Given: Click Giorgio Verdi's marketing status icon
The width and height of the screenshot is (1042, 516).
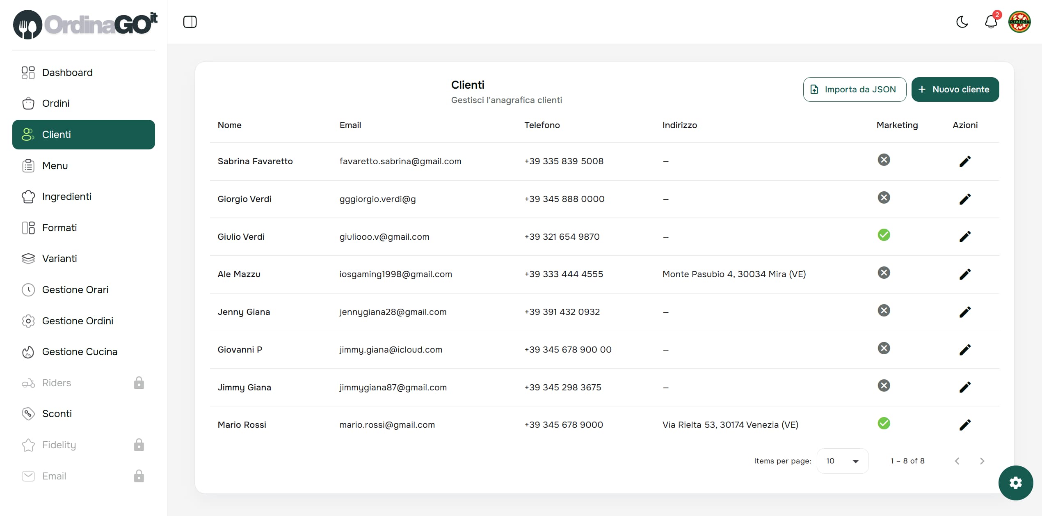Looking at the screenshot, I should pyautogui.click(x=884, y=197).
